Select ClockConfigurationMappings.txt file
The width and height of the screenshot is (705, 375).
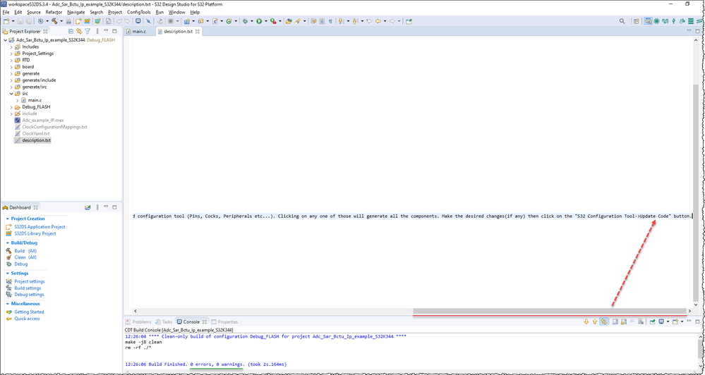pos(54,127)
